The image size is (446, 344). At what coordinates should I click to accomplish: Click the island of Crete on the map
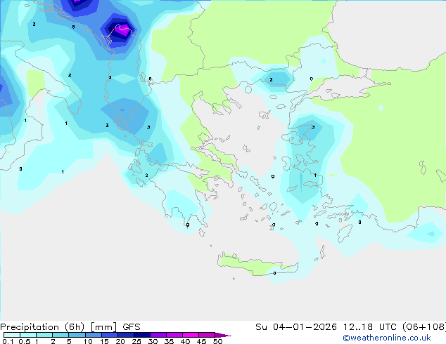click(x=257, y=265)
